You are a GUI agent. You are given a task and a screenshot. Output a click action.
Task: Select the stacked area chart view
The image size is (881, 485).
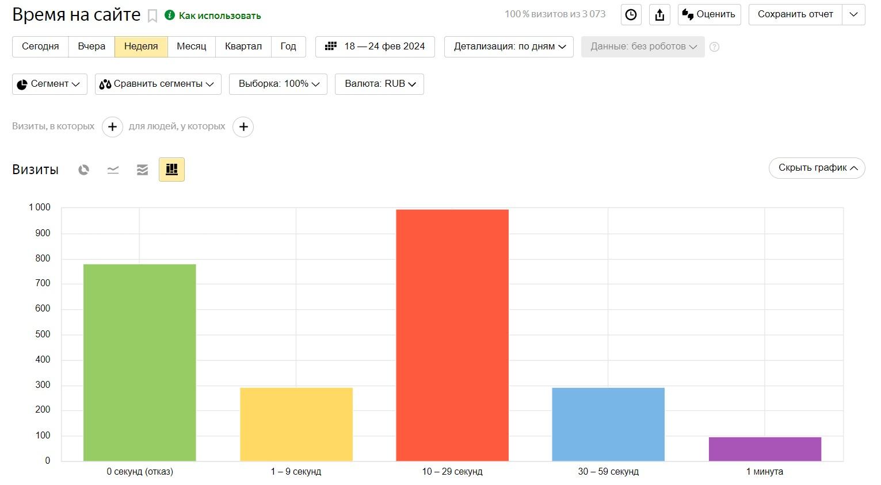(142, 170)
